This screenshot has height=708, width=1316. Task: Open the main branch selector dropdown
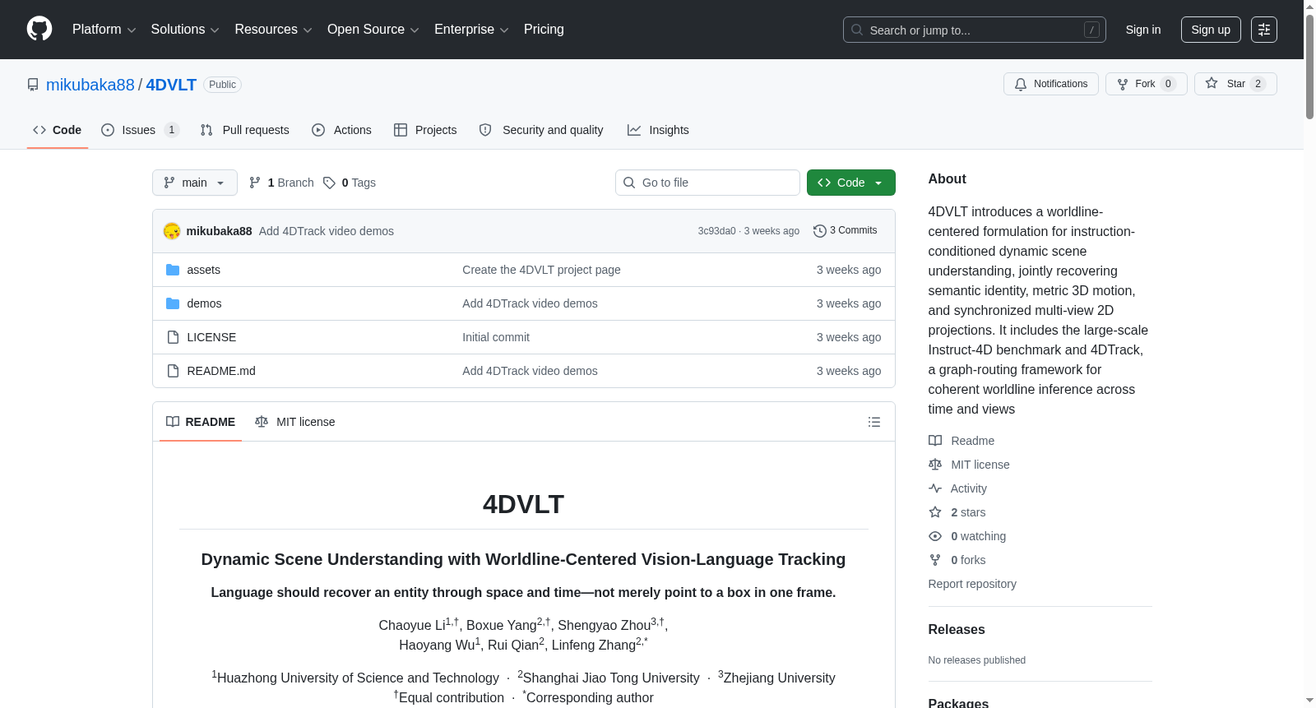pos(195,183)
